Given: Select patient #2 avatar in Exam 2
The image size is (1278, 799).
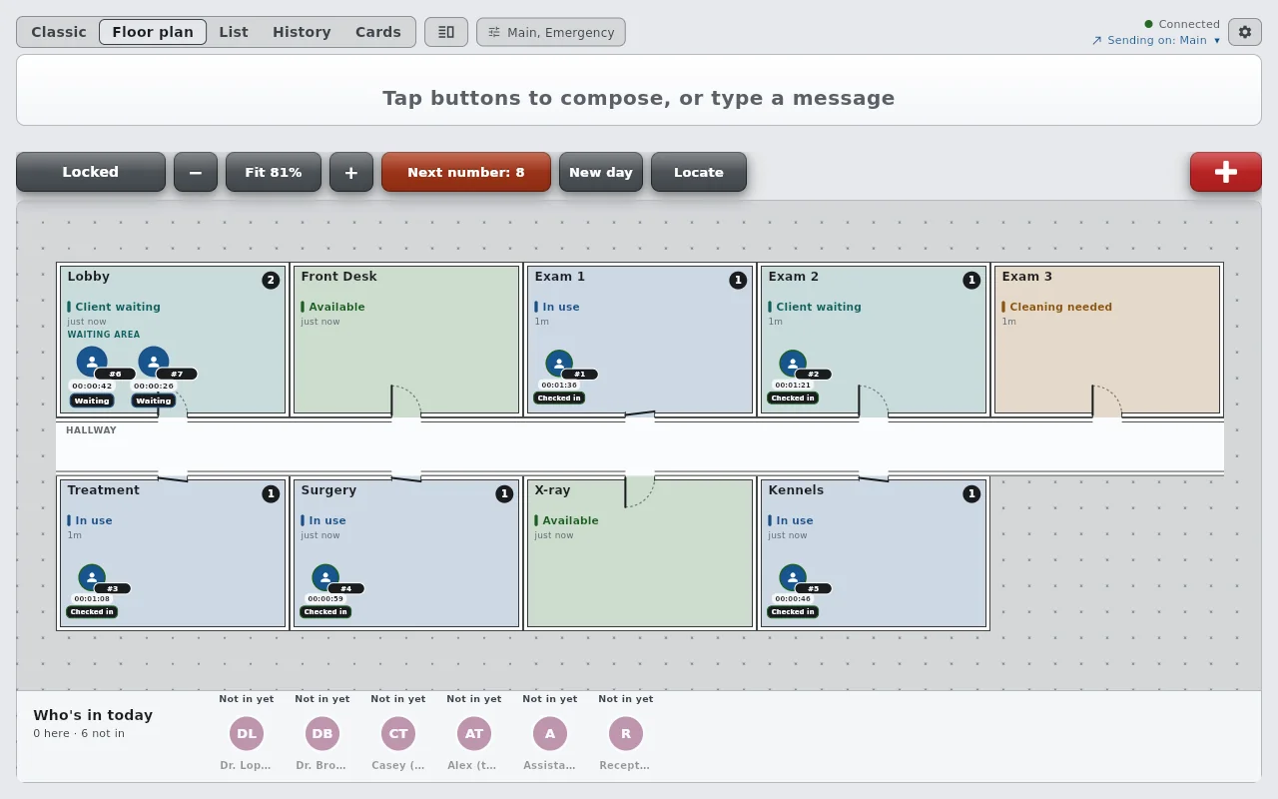Looking at the screenshot, I should (793, 363).
